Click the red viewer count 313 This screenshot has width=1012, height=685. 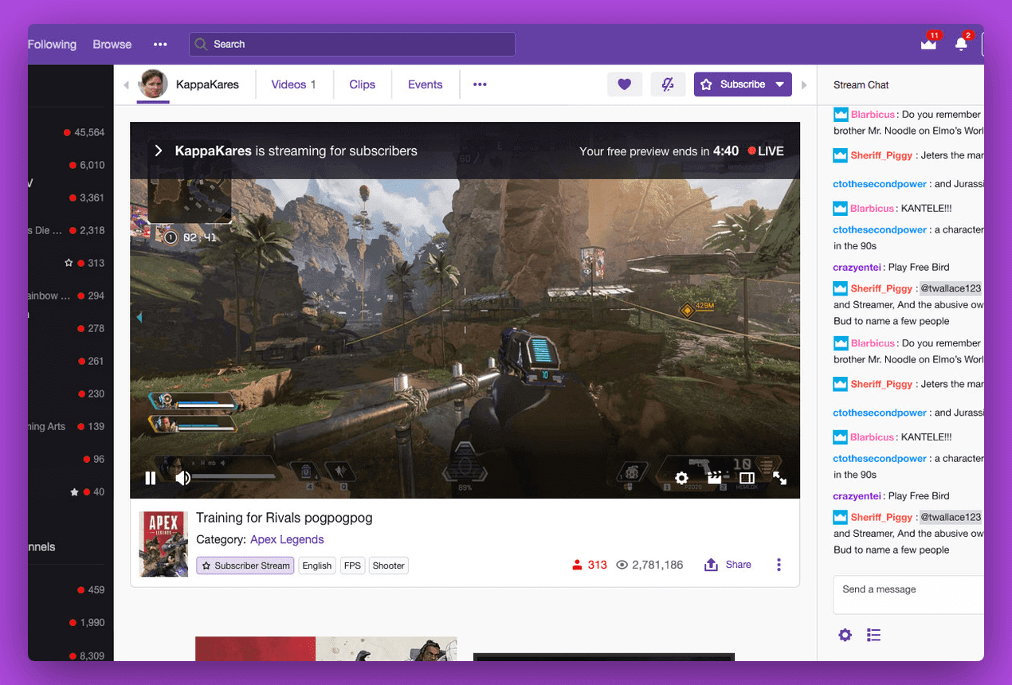(x=590, y=565)
